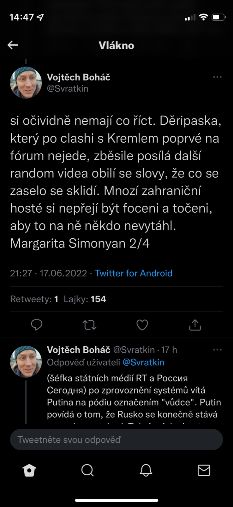The width and height of the screenshot is (233, 507).
Task: Tap the back arrow icon
Action: [13, 45]
